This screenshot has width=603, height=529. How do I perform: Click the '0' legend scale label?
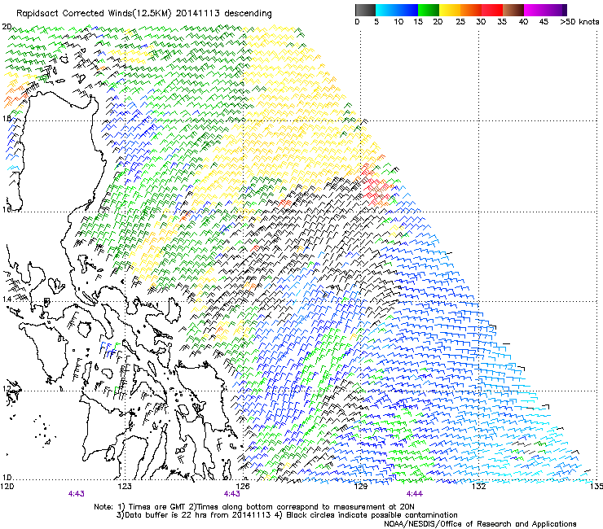[357, 22]
